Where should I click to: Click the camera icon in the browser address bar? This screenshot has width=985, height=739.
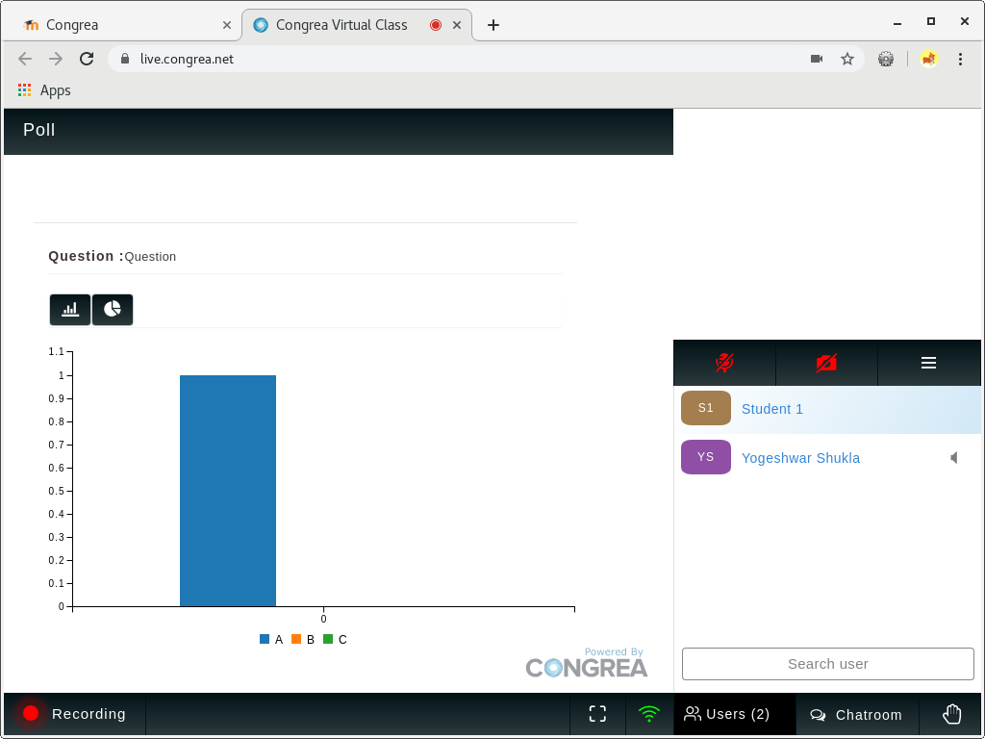pyautogui.click(x=817, y=59)
